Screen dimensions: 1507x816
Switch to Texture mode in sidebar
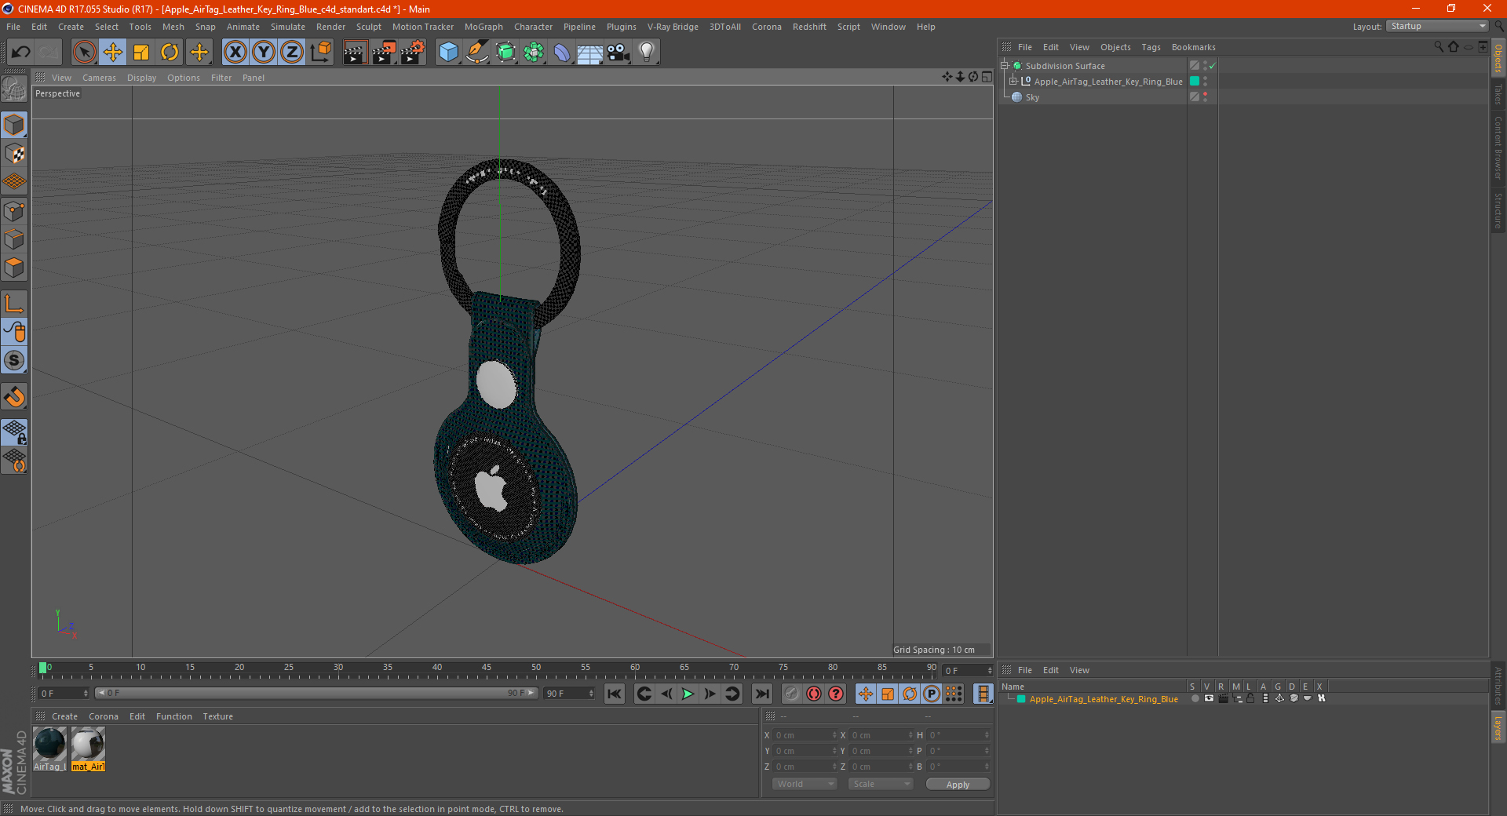pyautogui.click(x=14, y=154)
